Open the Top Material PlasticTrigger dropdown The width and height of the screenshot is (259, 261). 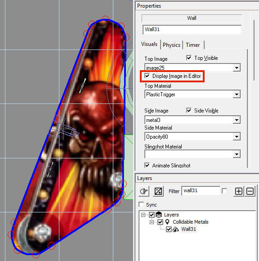click(x=237, y=94)
